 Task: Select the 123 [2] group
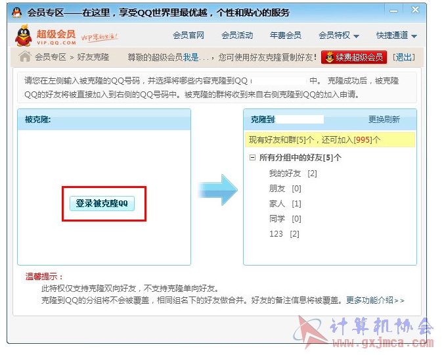[x=284, y=234]
